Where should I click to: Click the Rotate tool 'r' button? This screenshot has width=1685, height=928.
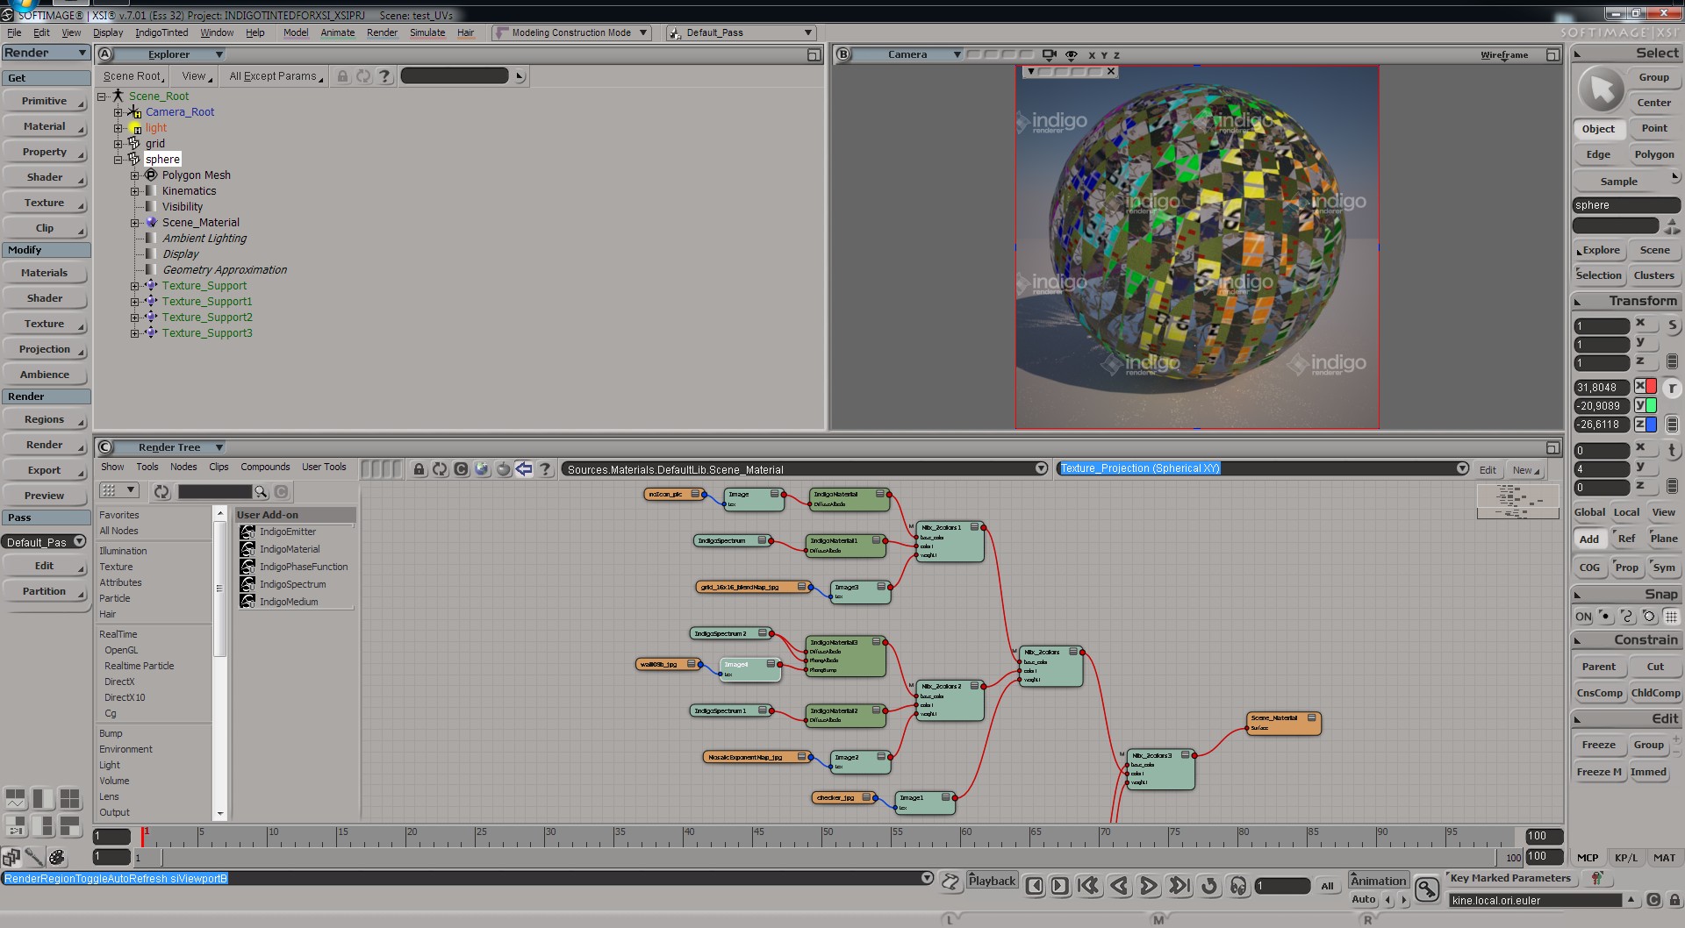tap(1672, 388)
